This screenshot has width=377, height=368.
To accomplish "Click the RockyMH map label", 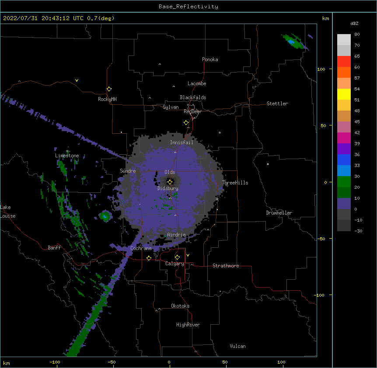I will (107, 99).
